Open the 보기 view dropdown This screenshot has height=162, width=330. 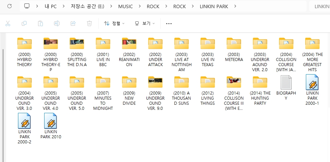(145, 23)
